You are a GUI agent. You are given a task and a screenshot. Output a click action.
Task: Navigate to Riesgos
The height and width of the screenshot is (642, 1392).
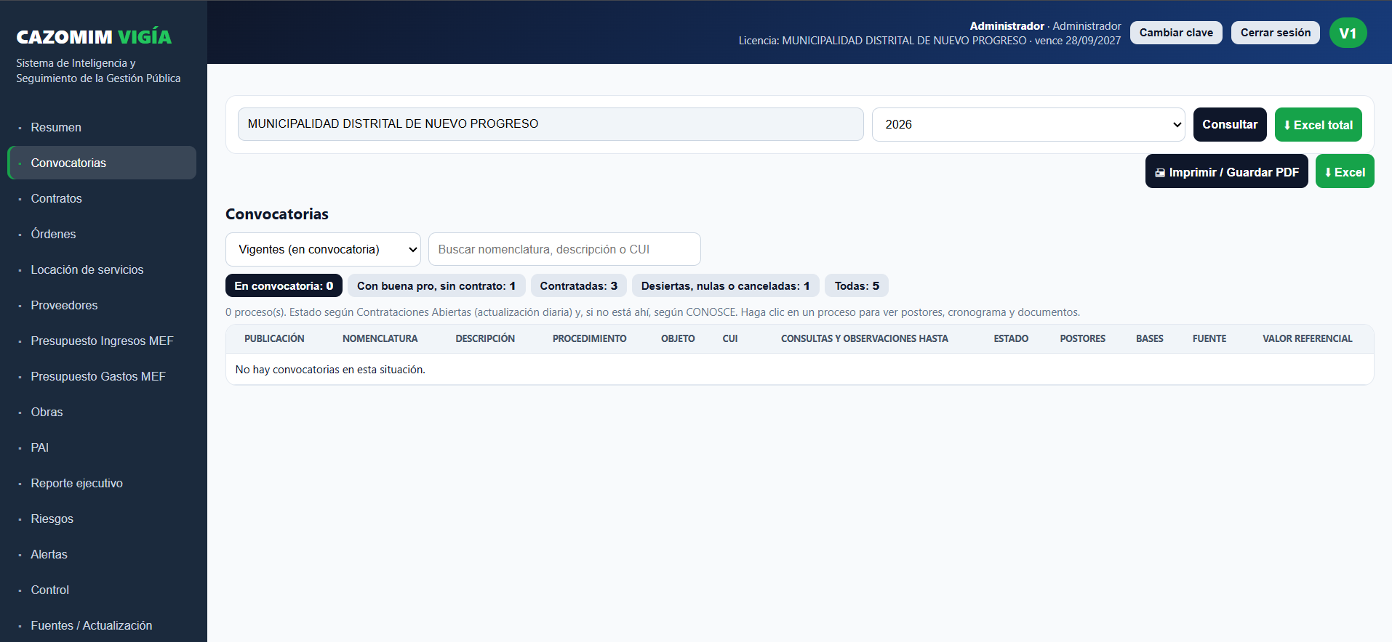point(102,519)
